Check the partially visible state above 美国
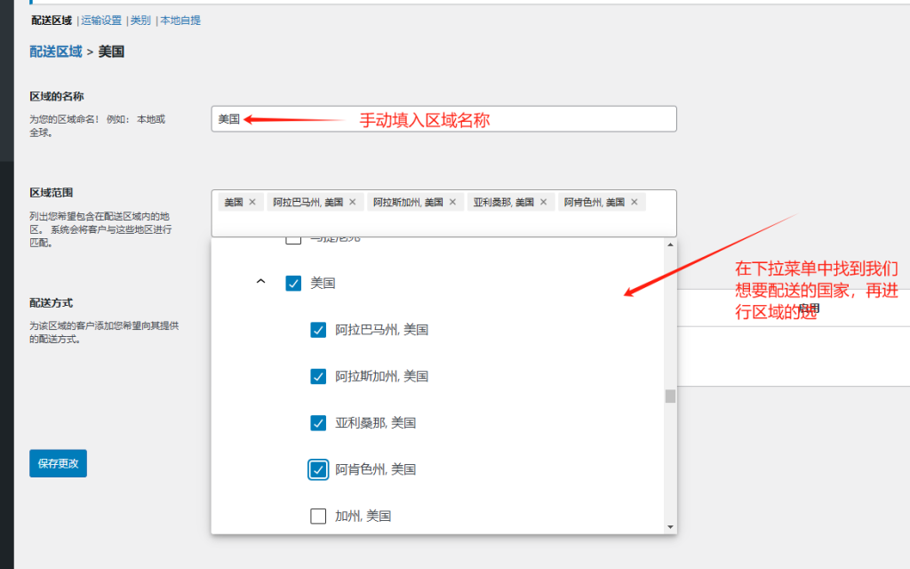Viewport: 910px width, 569px height. click(293, 238)
